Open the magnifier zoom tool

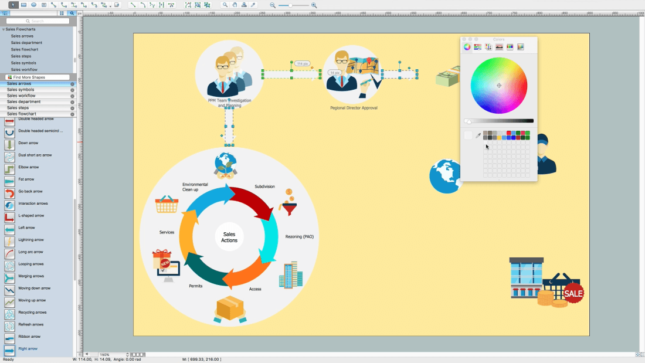[x=225, y=5]
